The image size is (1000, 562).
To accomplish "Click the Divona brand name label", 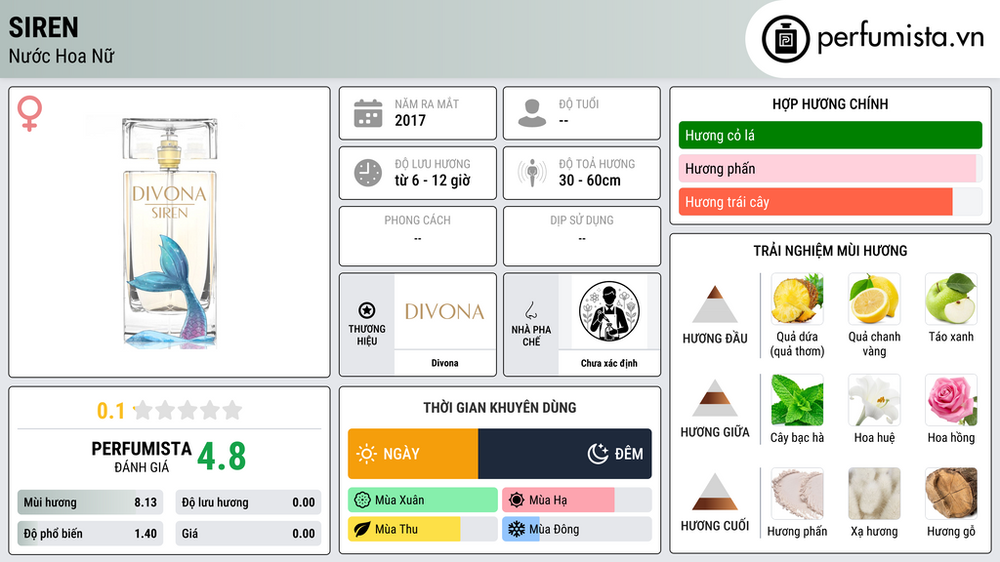I will click(444, 363).
